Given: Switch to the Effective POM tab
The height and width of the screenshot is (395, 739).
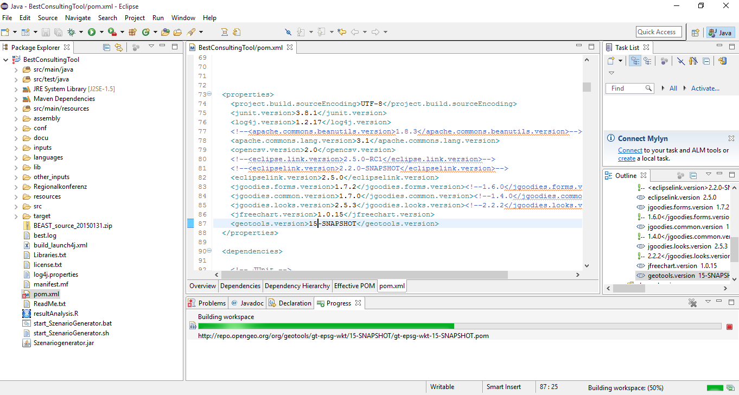Looking at the screenshot, I should click(x=354, y=286).
